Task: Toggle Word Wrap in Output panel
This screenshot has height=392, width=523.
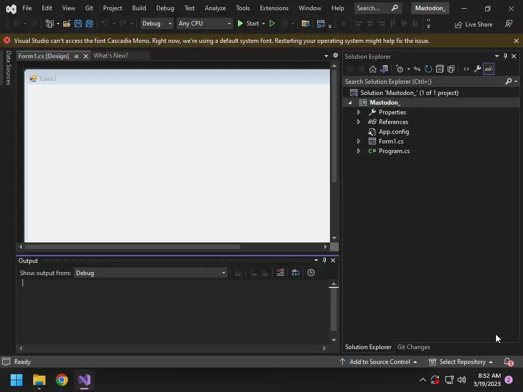Action: click(296, 273)
